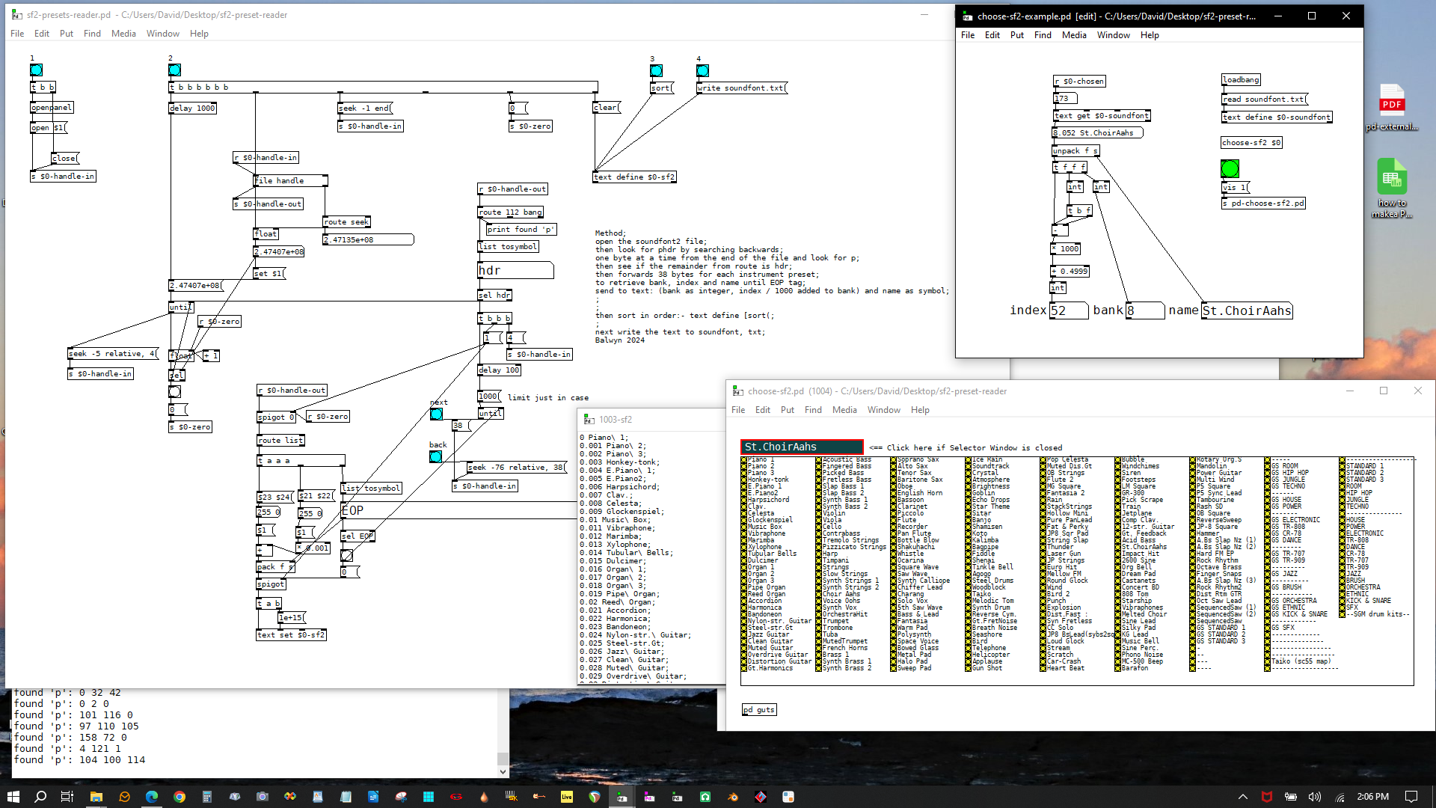Toggle the checked toggle below sel EOP
Screen dimensions: 1436x808
(346, 555)
